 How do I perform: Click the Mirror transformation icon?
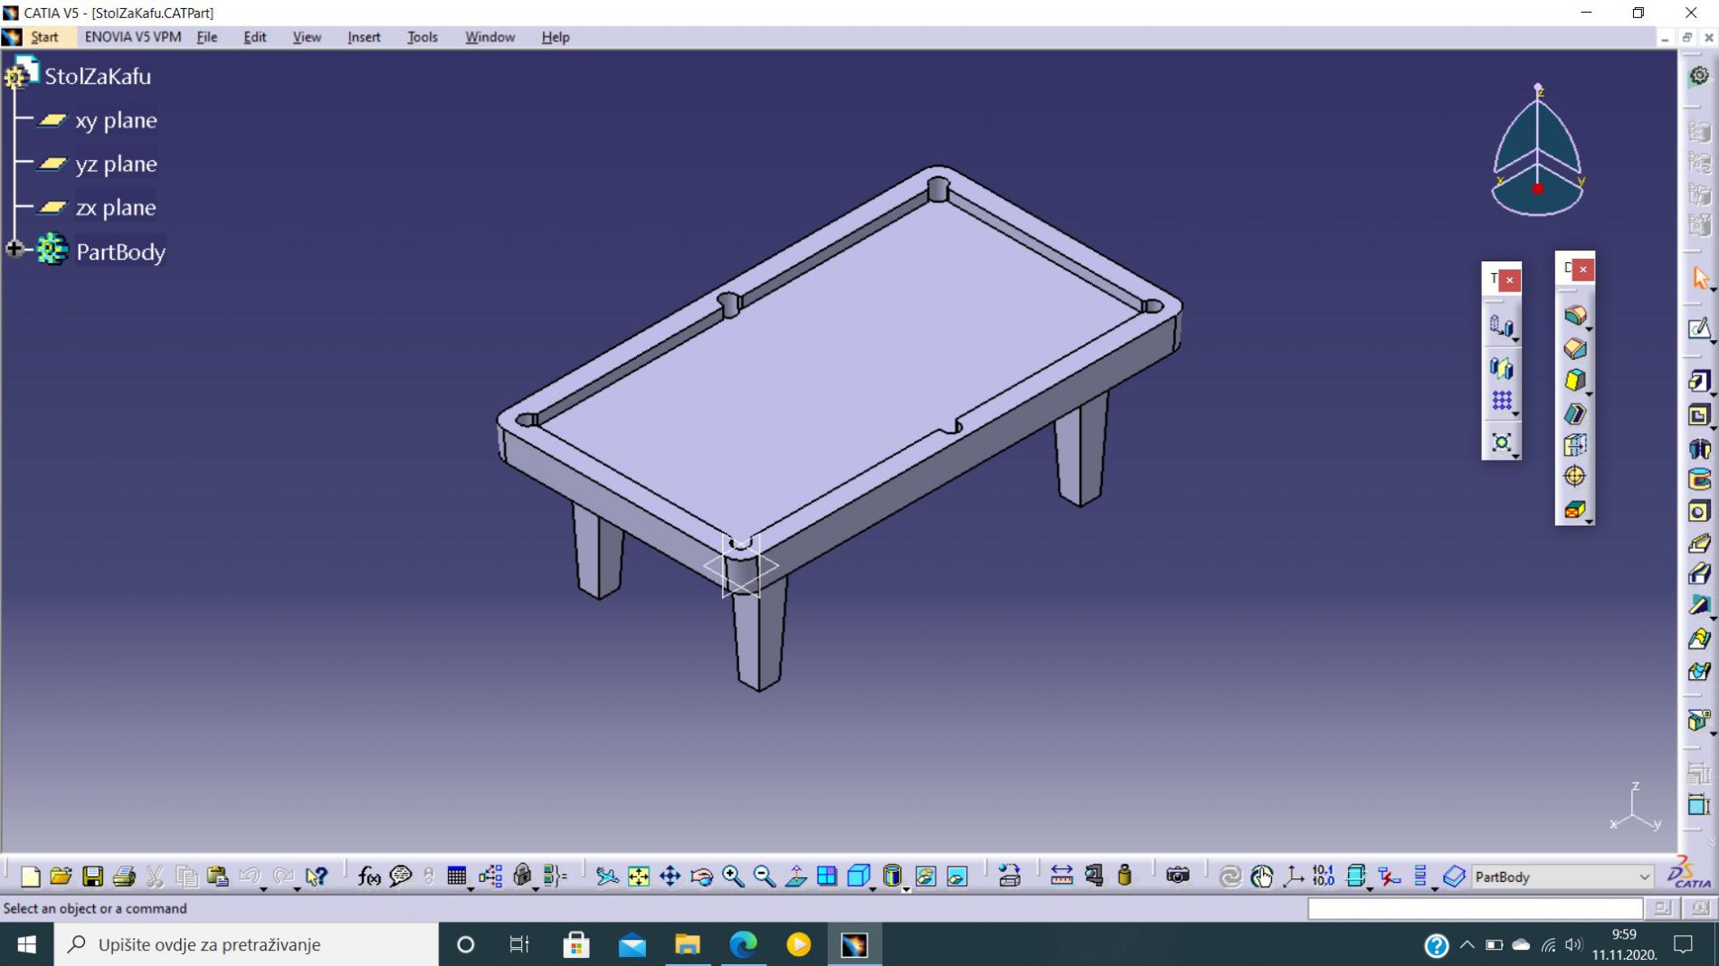pyautogui.click(x=1501, y=368)
